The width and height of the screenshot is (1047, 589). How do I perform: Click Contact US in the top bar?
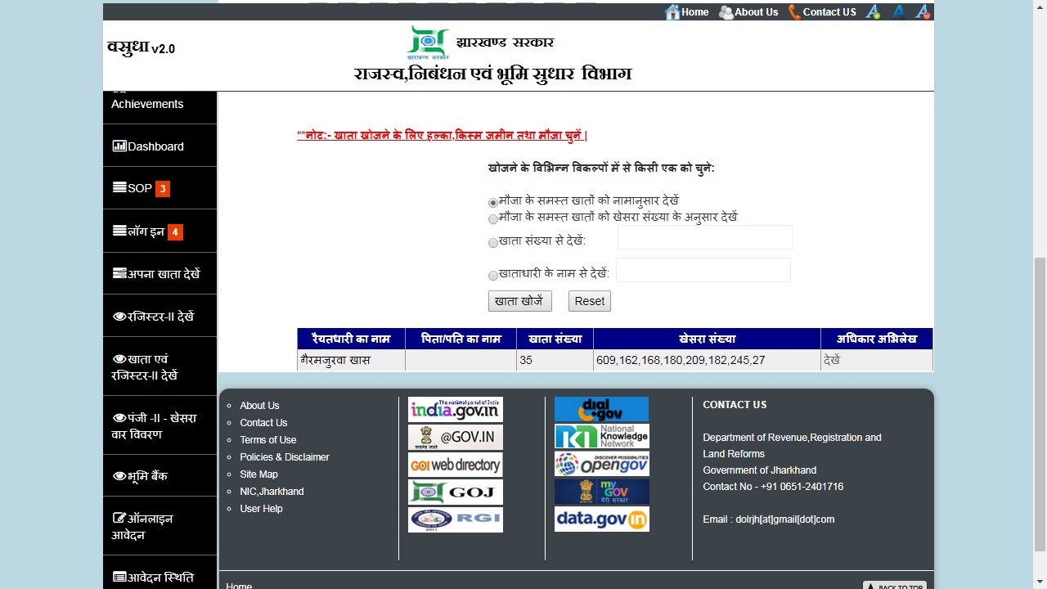(x=829, y=11)
